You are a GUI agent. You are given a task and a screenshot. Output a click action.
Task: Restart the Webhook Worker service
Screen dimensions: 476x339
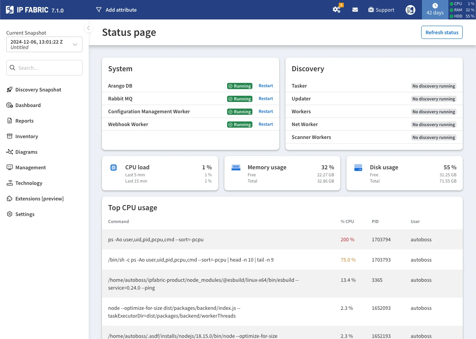click(266, 124)
